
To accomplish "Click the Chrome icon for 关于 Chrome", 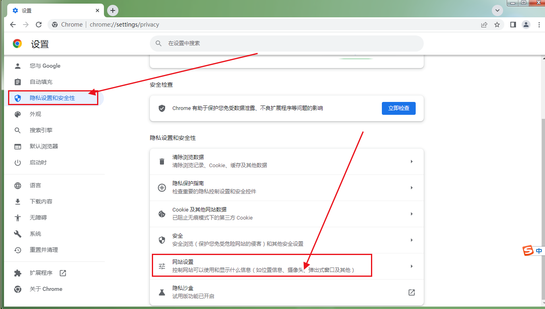I will point(18,289).
